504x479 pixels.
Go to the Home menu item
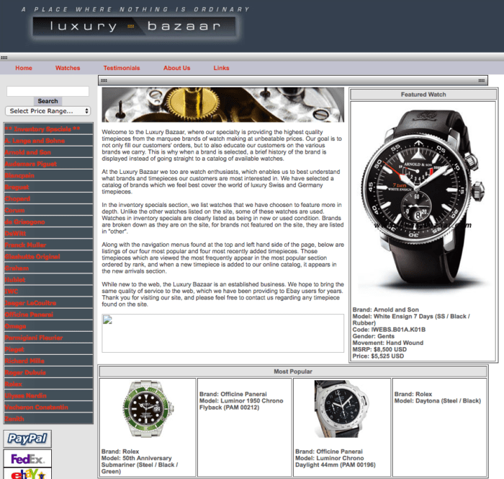24,68
